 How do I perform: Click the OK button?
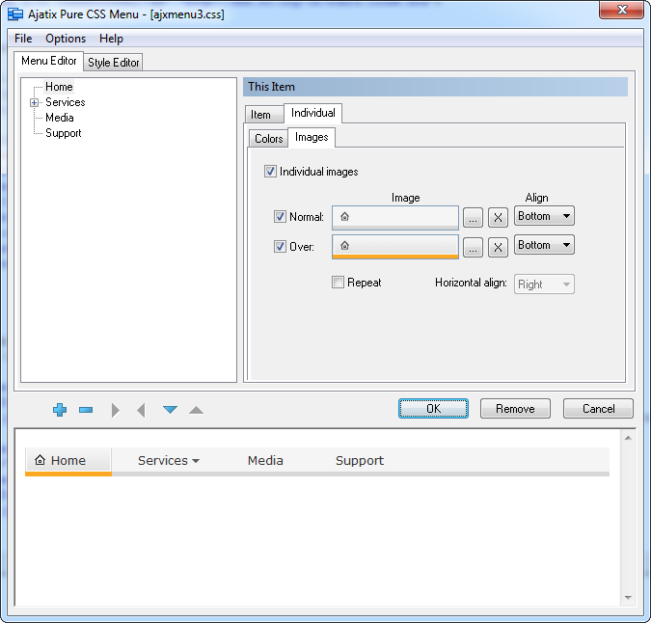433,409
